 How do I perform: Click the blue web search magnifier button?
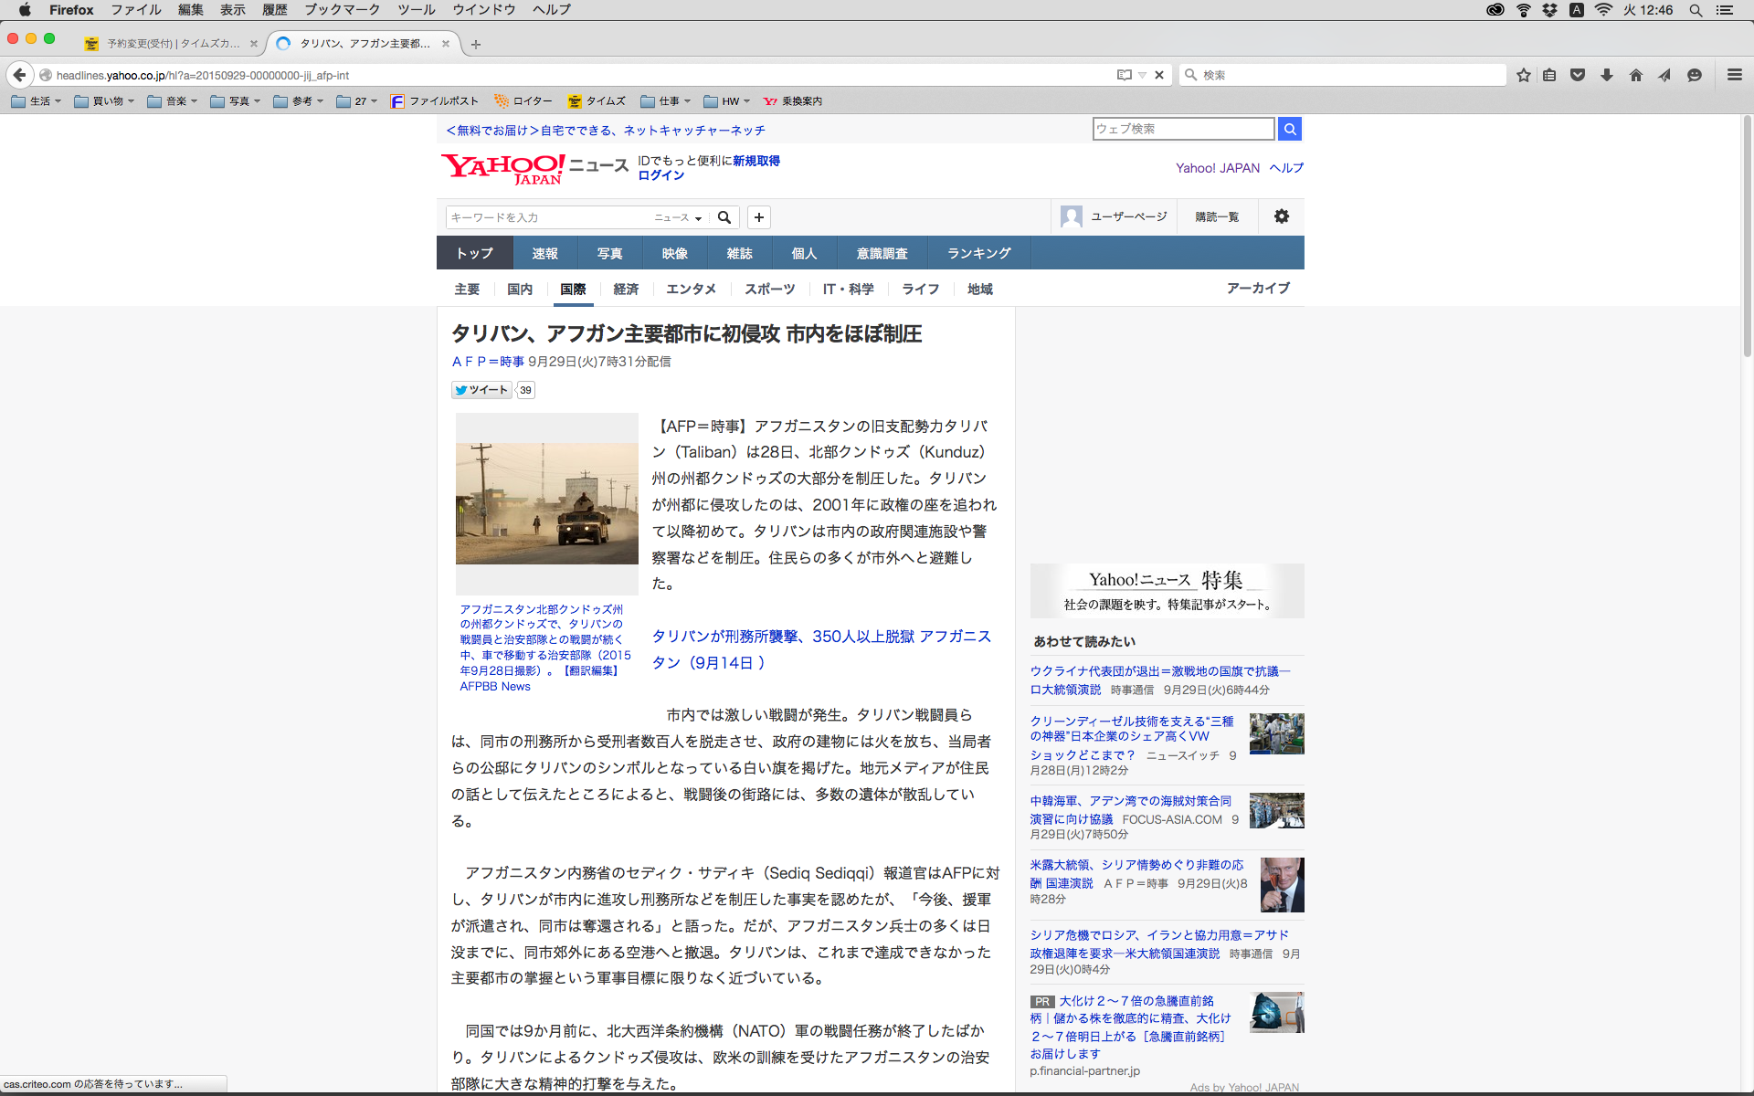pyautogui.click(x=1289, y=129)
